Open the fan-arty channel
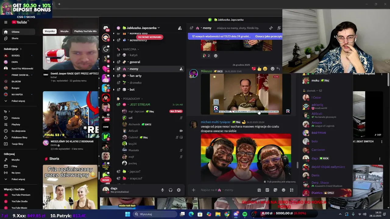The image size is (390, 219). [149, 76]
